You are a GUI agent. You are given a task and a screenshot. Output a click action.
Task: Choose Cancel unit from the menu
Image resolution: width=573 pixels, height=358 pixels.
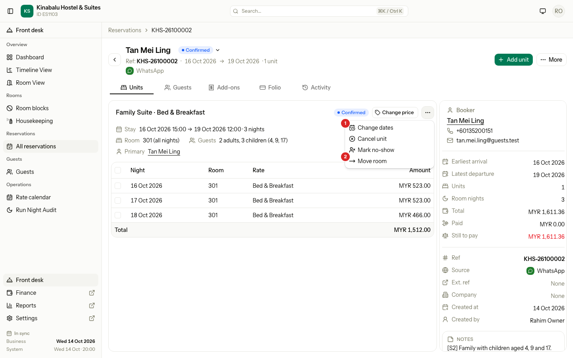click(x=389, y=139)
